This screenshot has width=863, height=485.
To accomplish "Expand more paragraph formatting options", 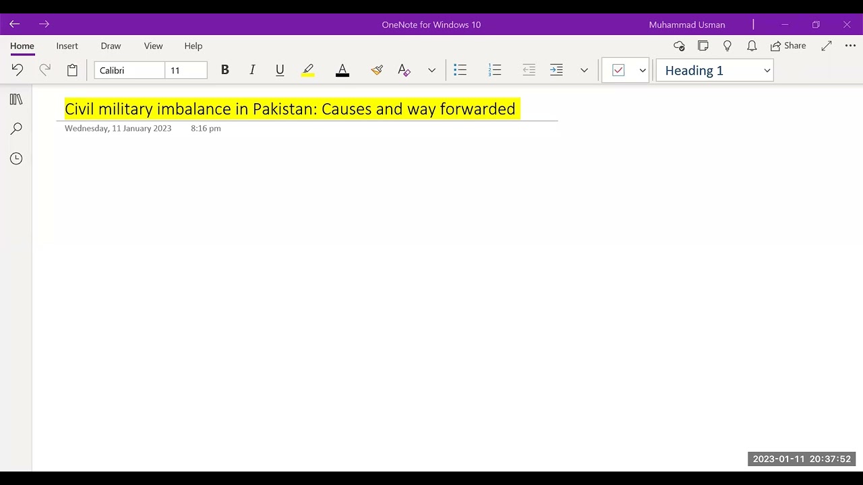I will pyautogui.click(x=584, y=70).
